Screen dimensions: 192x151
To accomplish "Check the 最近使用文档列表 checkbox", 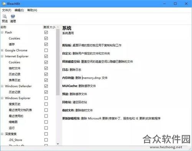I will point(46,110).
